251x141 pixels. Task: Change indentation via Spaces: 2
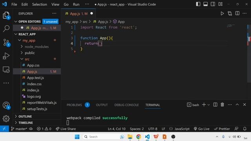click(137, 129)
